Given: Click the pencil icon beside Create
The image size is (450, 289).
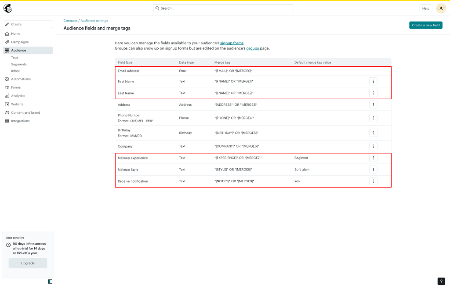Looking at the screenshot, I should coord(7,24).
